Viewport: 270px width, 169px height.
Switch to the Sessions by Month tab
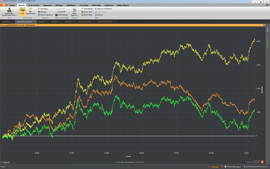click(x=105, y=22)
